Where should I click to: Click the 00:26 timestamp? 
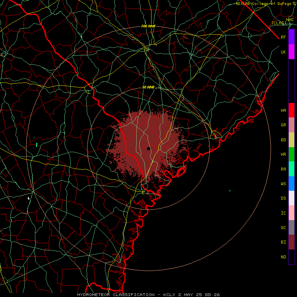point(212,295)
